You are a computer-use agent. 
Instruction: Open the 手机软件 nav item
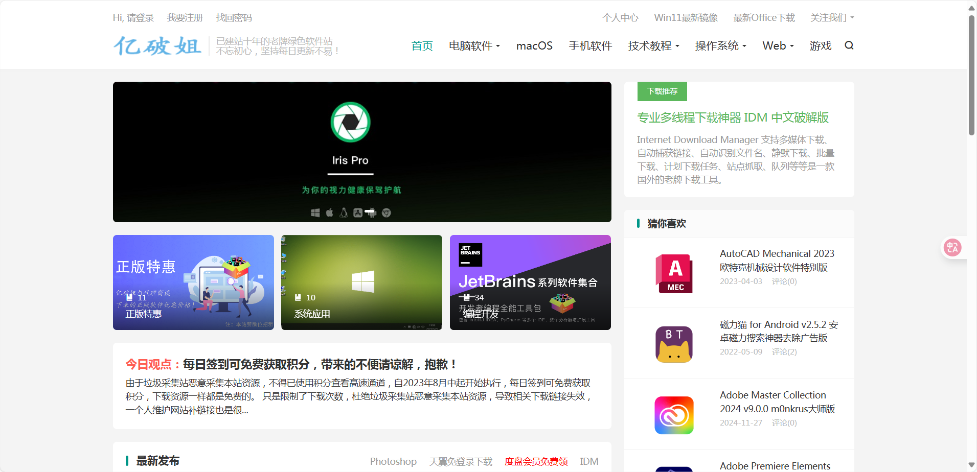coord(590,46)
